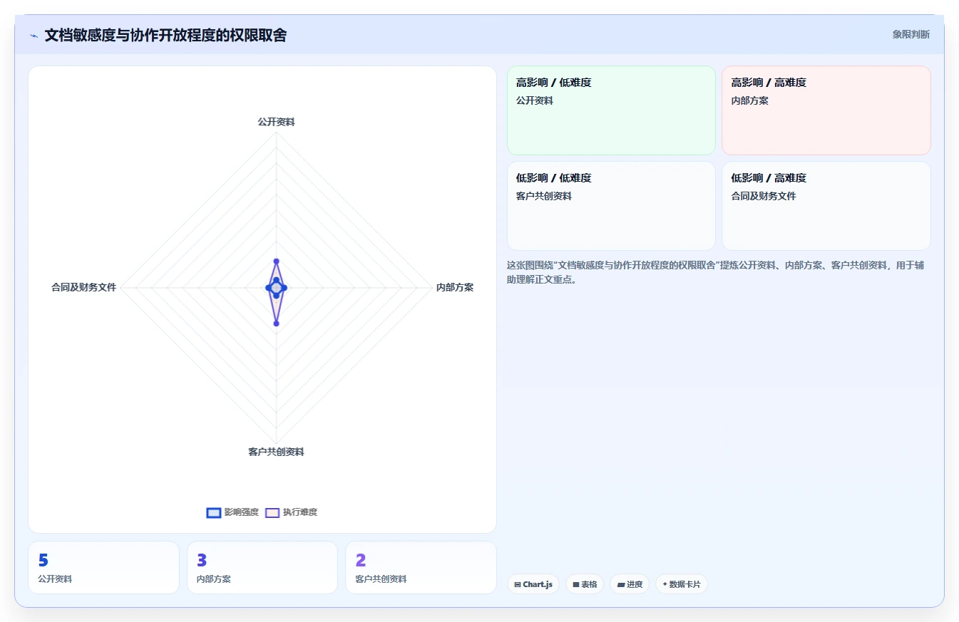Click the 合同及财务文件 text in quadrant card
The height and width of the screenshot is (622, 959).
click(x=764, y=196)
